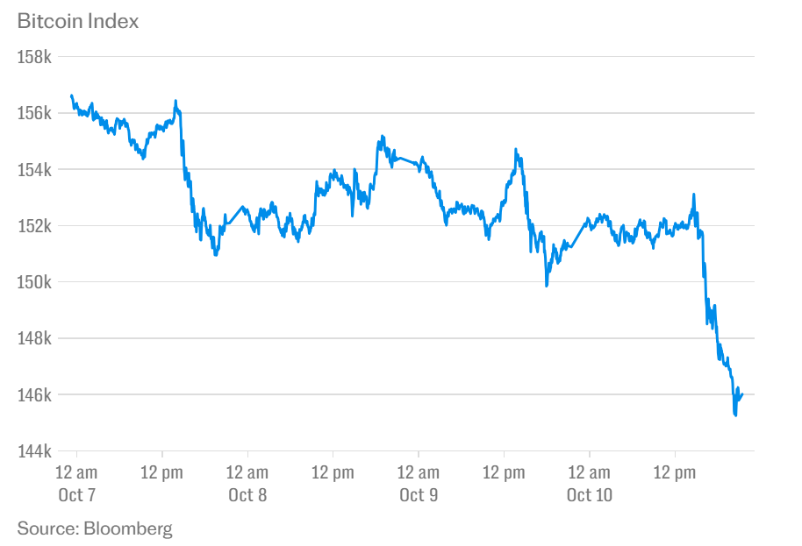The image size is (802, 546).
Task: Select the Oct 7 date label
Action: (77, 495)
